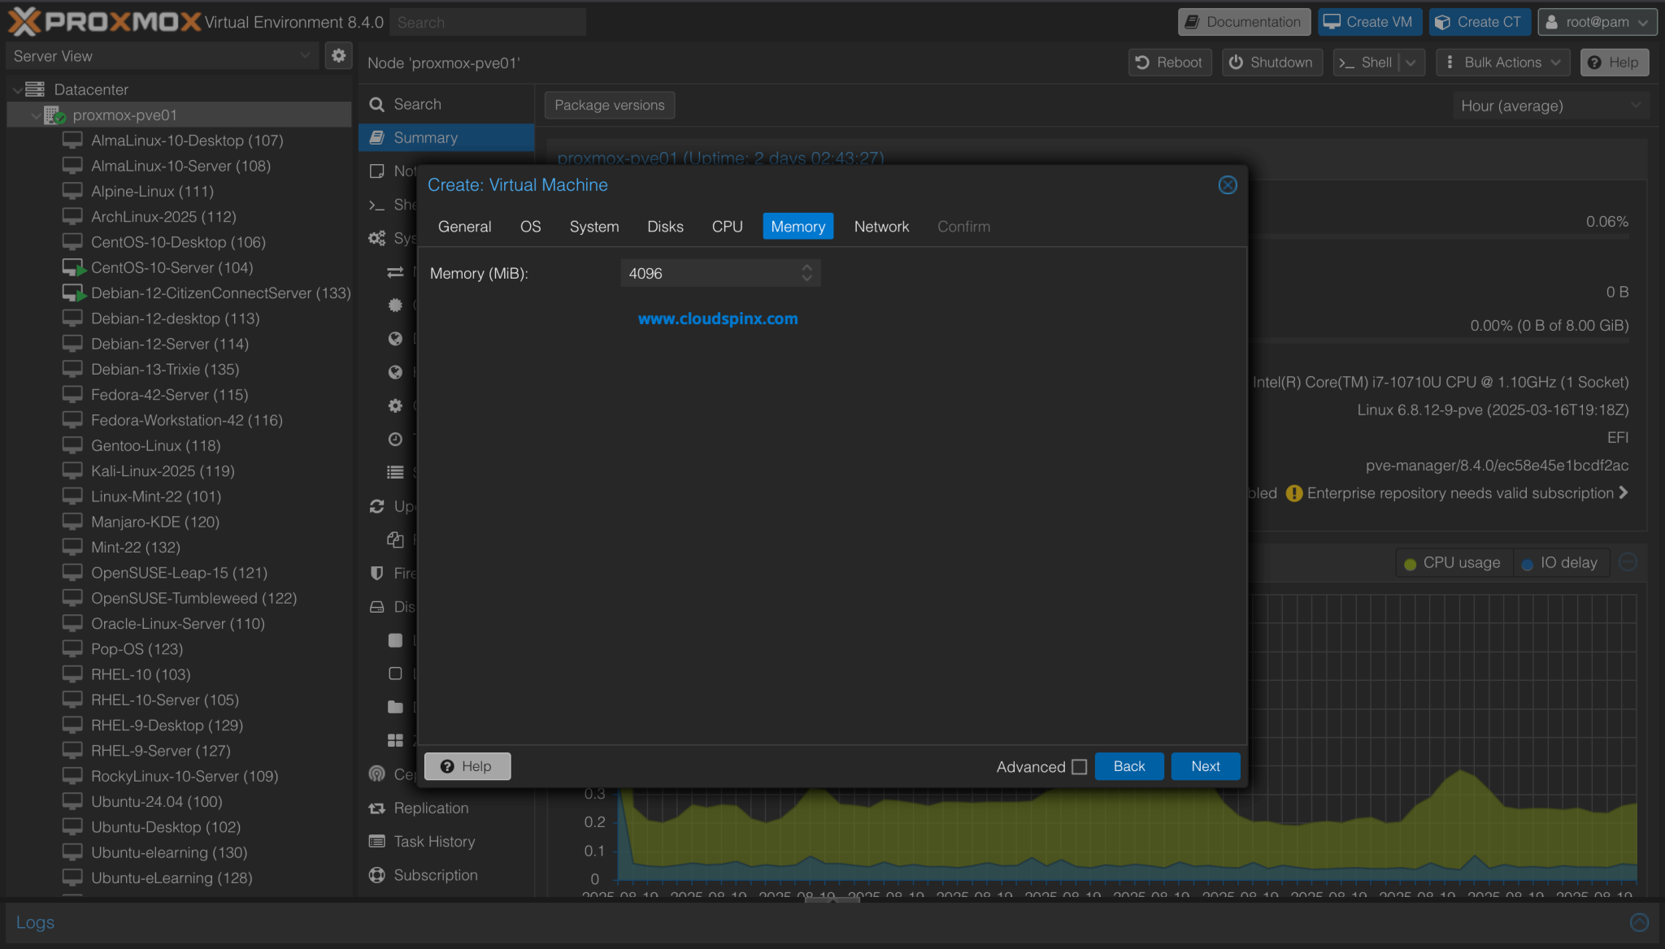This screenshot has width=1665, height=949.
Task: Click the Memory (MiB) input field
Action: point(711,273)
